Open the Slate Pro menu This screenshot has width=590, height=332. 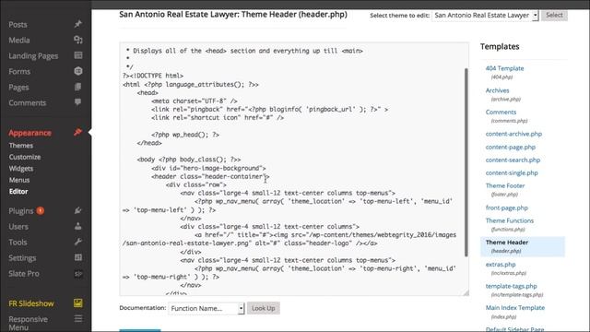coord(24,274)
